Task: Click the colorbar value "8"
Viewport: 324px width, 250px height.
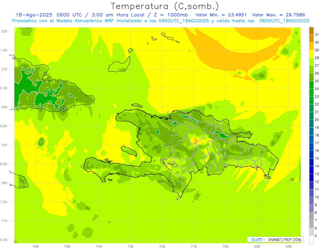Action: pos(316,213)
